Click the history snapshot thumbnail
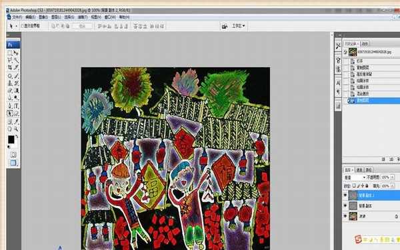The width and height of the screenshot is (400, 250). [353, 52]
